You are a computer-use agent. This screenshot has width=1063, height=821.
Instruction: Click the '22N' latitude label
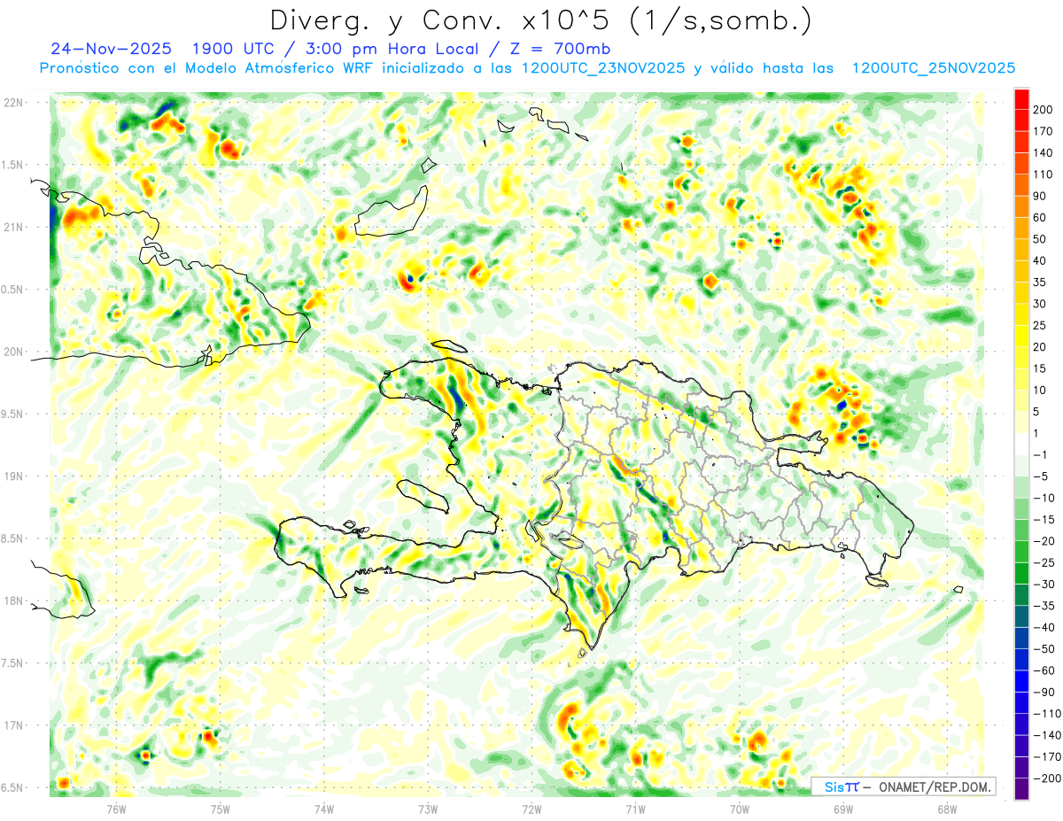[x=12, y=102]
